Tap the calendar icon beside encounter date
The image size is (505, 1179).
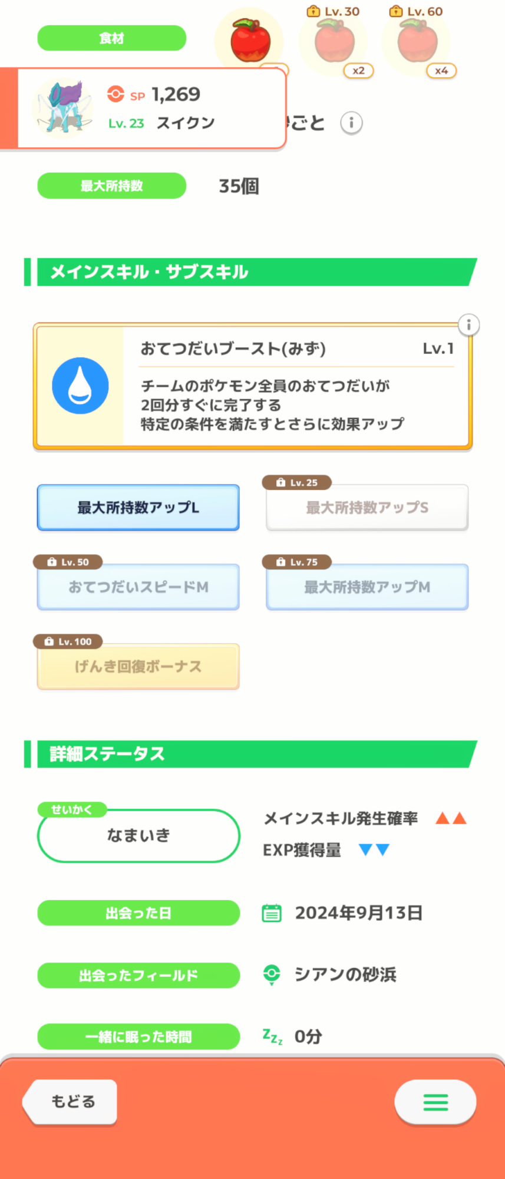[x=272, y=913]
